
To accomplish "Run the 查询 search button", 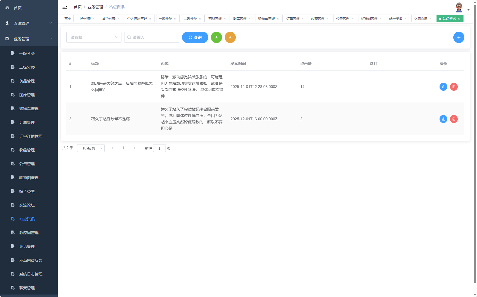I will (x=195, y=37).
